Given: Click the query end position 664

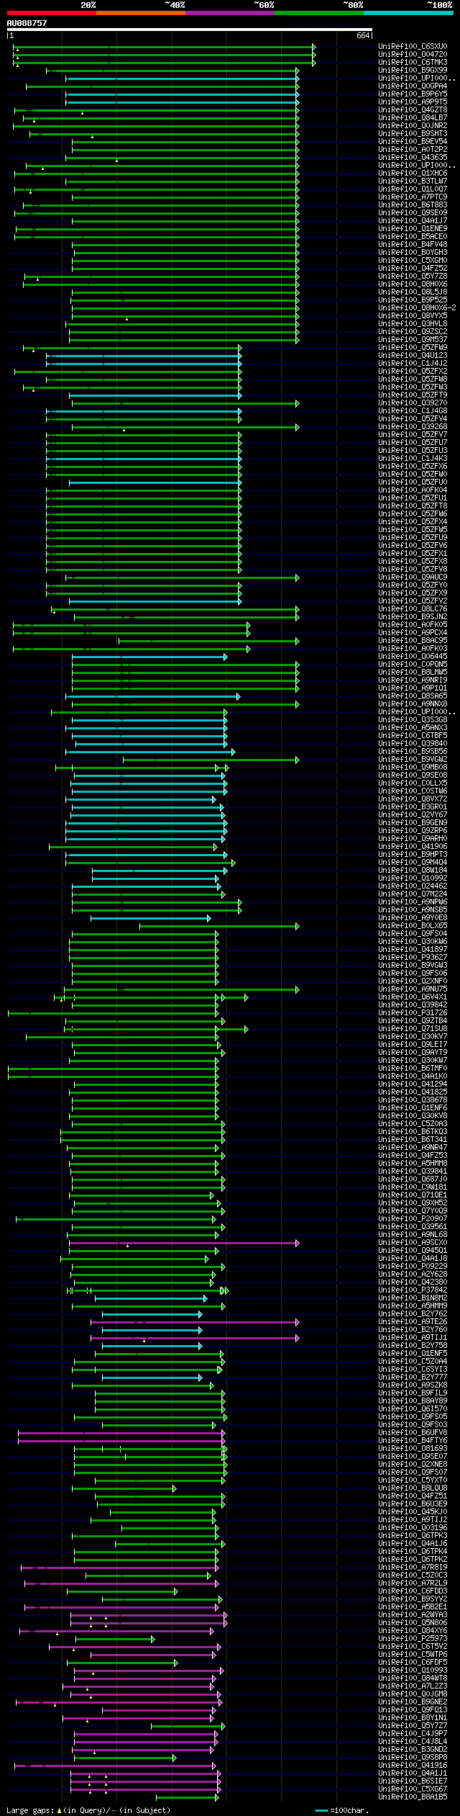Looking at the screenshot, I should (363, 35).
